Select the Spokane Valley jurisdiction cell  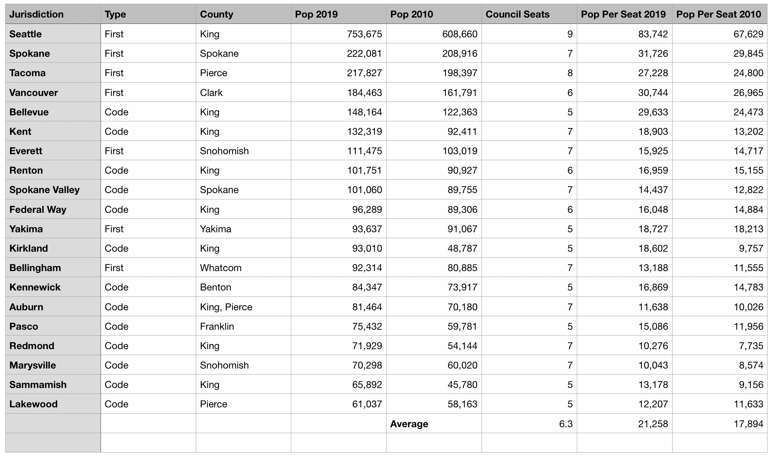(x=44, y=190)
